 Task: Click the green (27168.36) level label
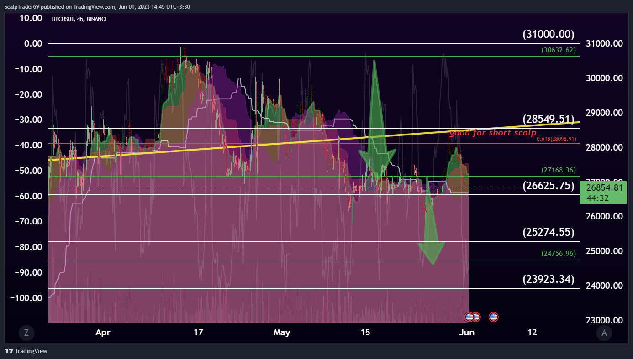[x=559, y=170]
